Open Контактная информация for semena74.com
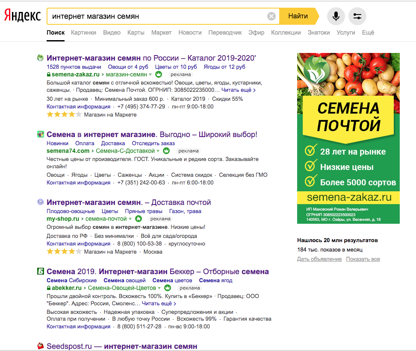The image size is (416, 351). tap(79, 182)
